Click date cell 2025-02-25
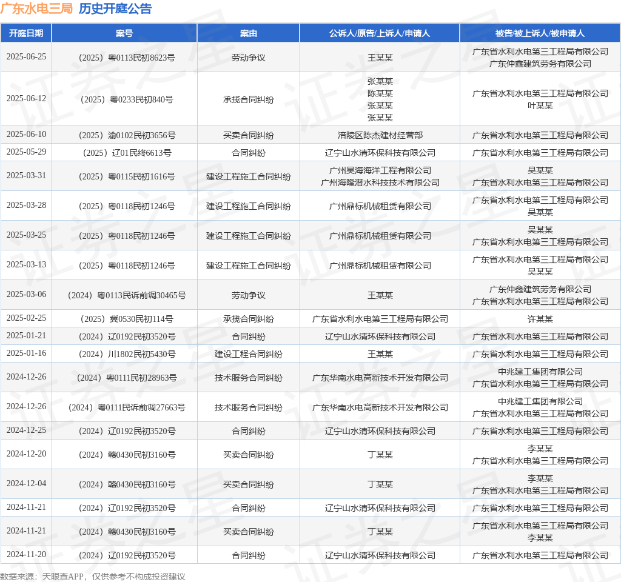 click(x=26, y=318)
